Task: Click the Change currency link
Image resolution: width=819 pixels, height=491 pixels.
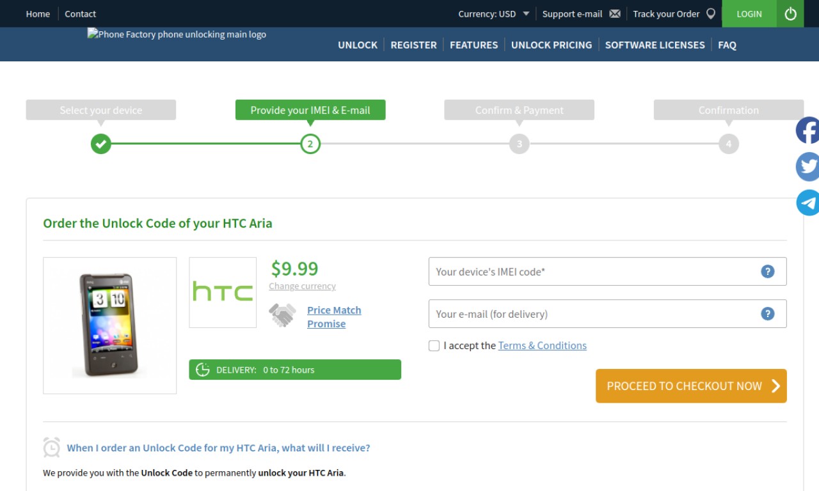Action: click(302, 286)
